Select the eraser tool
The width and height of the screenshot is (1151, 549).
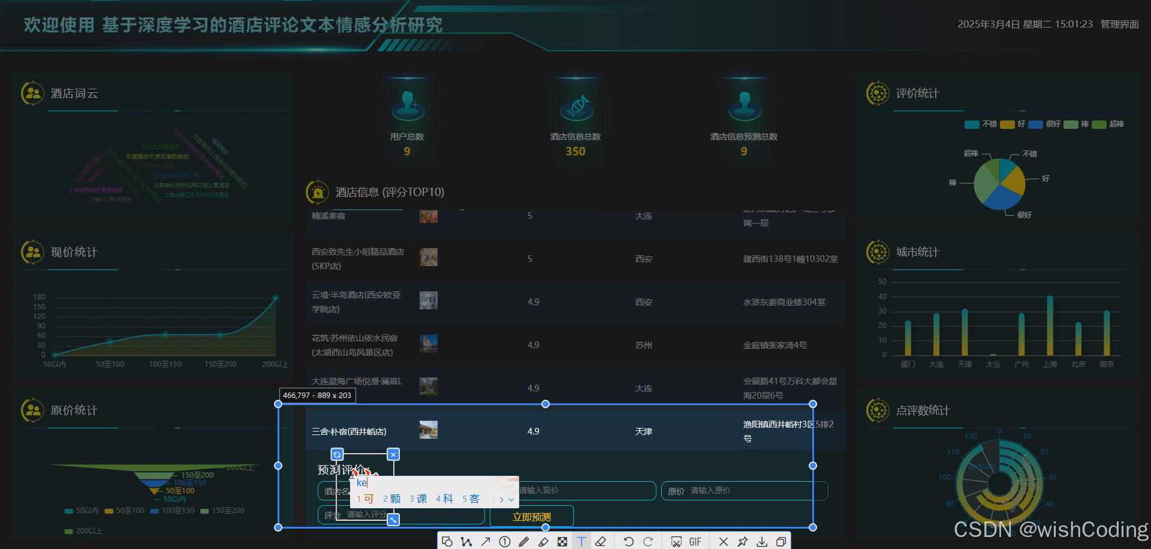click(601, 541)
